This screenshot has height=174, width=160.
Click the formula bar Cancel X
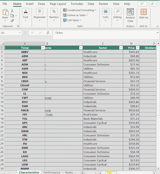click(x=32, y=33)
